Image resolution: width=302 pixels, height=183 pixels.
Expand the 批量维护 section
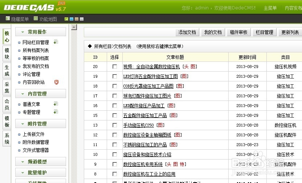tap(41, 173)
